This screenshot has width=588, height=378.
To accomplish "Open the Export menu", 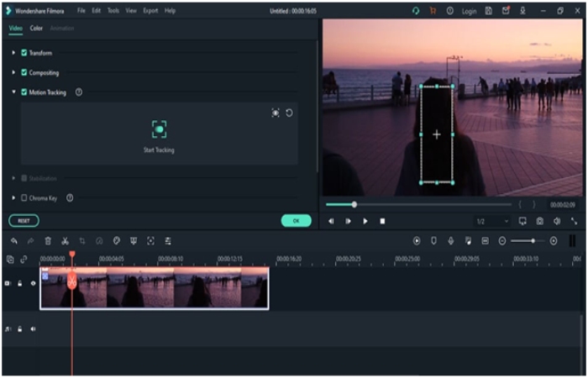I will click(150, 11).
